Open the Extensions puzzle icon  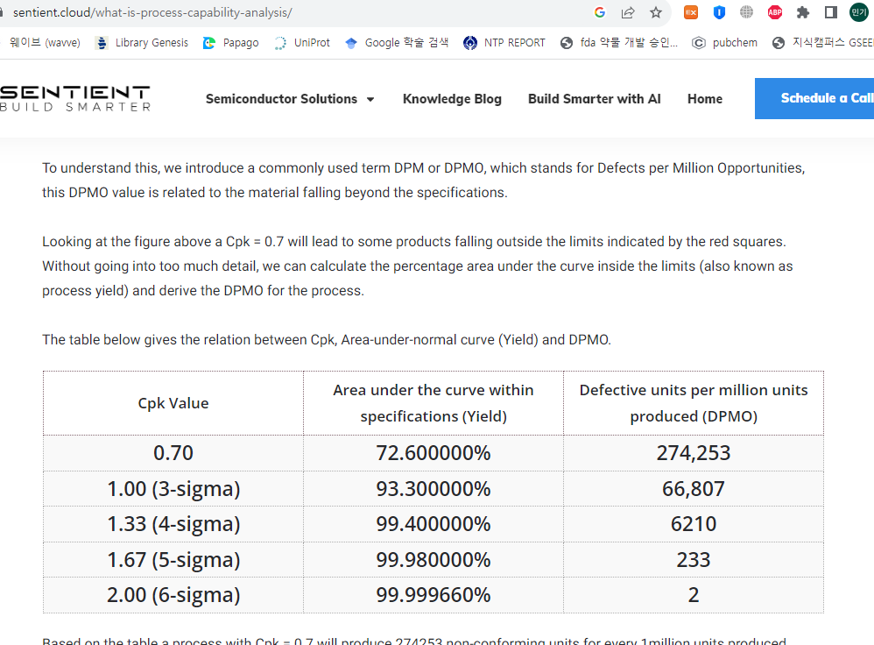coord(803,12)
